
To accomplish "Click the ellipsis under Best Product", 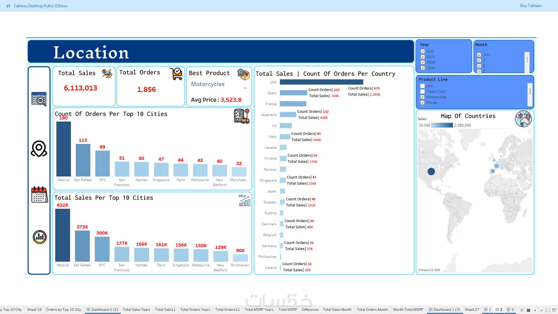I will pyautogui.click(x=245, y=88).
